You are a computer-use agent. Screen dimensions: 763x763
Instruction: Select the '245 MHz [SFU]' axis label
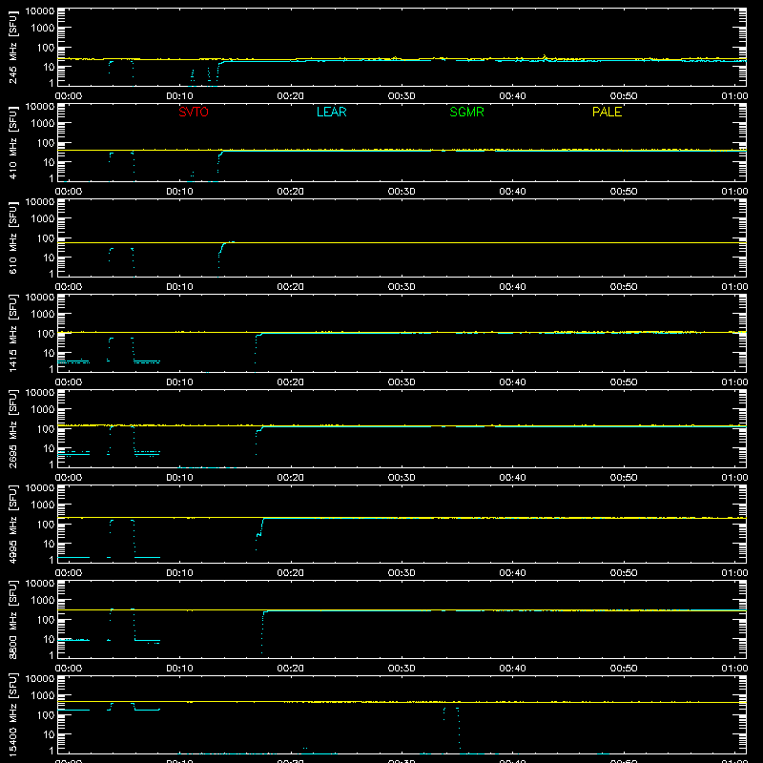[x=13, y=47]
